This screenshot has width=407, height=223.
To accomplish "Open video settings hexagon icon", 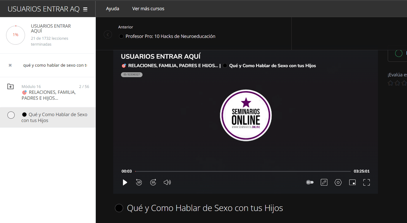I will tap(338, 182).
